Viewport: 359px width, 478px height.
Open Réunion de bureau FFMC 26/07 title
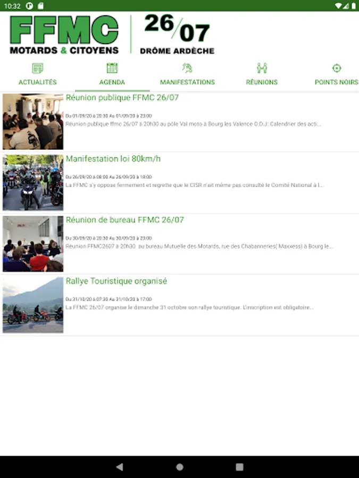pos(125,220)
